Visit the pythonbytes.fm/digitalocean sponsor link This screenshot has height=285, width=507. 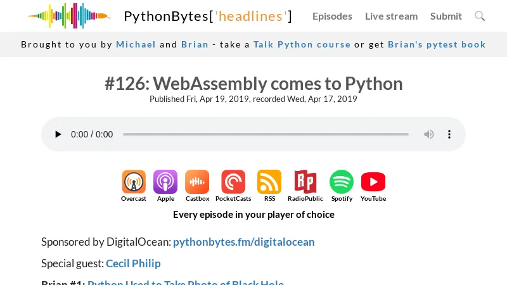243,242
